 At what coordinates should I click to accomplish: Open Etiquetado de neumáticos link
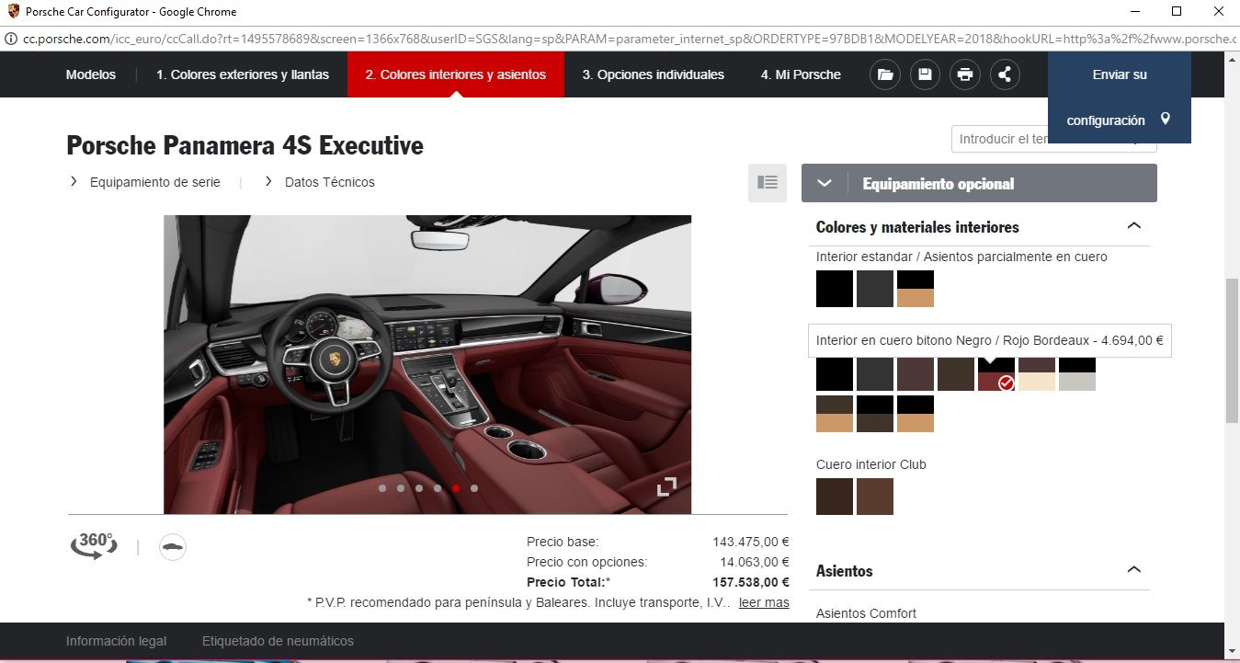click(278, 641)
